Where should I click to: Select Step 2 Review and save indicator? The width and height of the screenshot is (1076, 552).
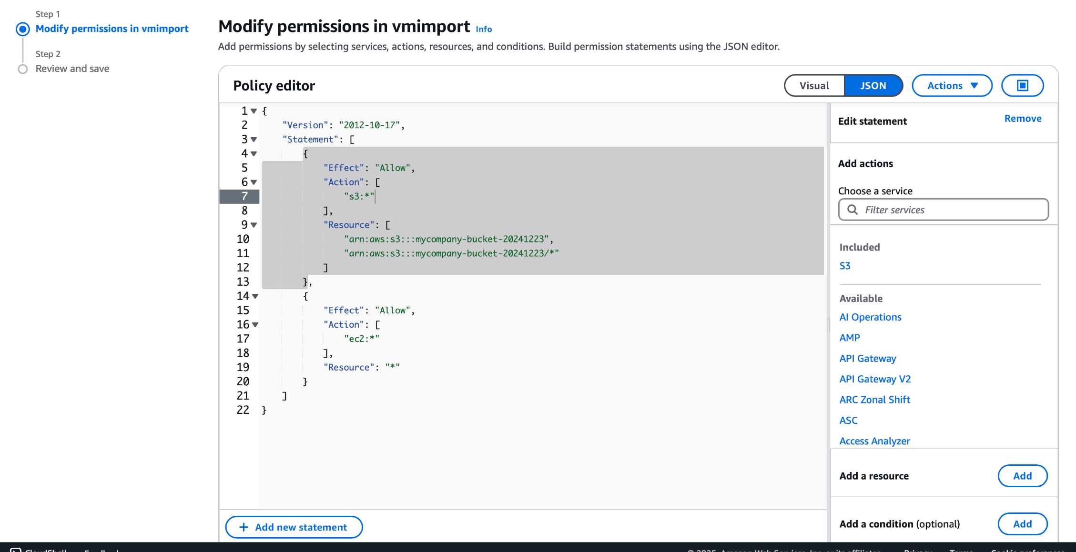[23, 69]
